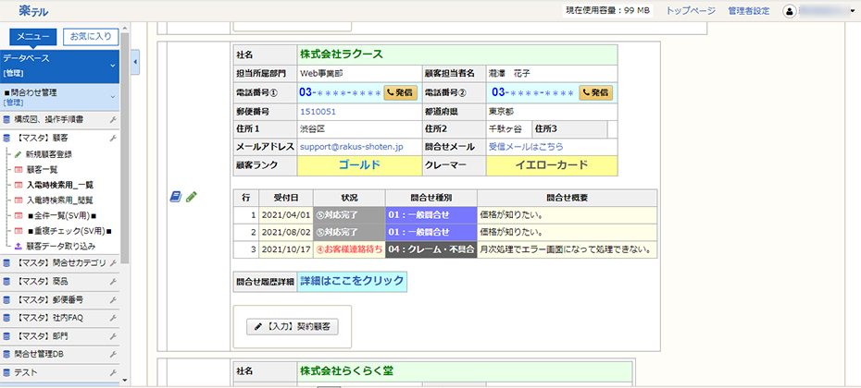This screenshot has width=861, height=388.
Task: Switch to the お気に入り tab
Action: 91,37
